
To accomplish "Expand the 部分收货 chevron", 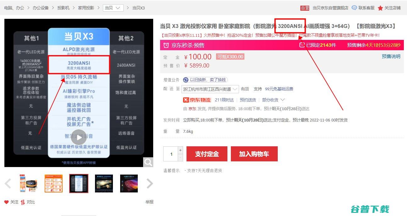I will tap(282, 100).
